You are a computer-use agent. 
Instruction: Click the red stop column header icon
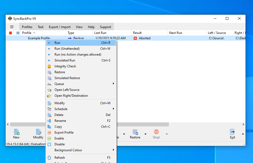pyautogui.click(x=10, y=33)
